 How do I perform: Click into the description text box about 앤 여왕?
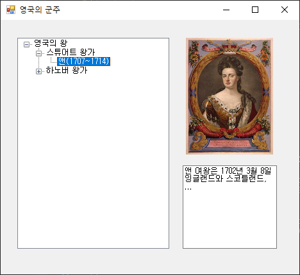pos(229,207)
